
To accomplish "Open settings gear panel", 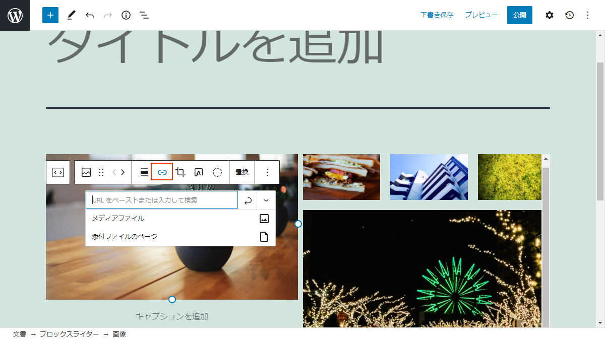I will click(550, 15).
